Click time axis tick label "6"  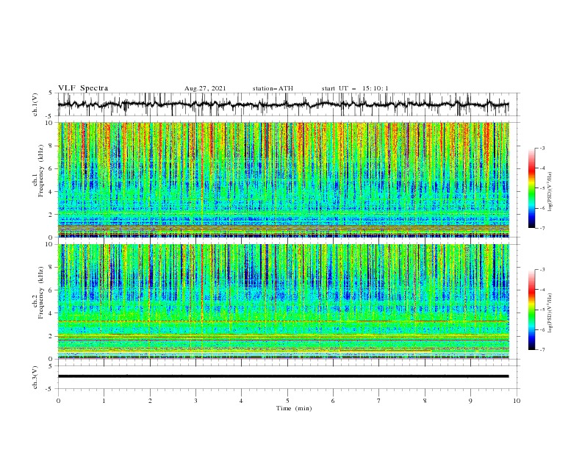tap(333, 401)
